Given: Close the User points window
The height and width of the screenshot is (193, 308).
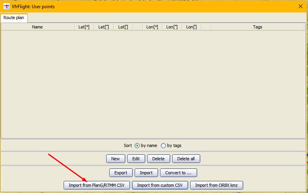Looking at the screenshot, I should pos(300,6).
